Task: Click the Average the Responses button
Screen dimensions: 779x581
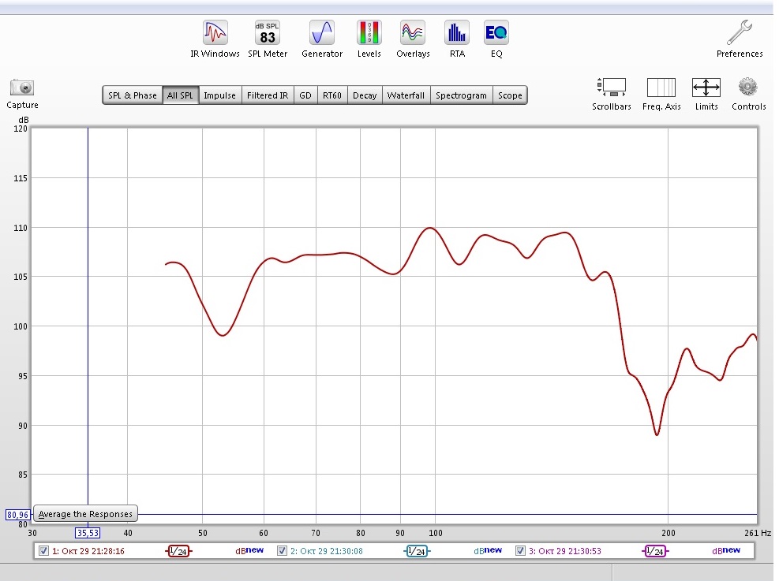Action: [85, 514]
